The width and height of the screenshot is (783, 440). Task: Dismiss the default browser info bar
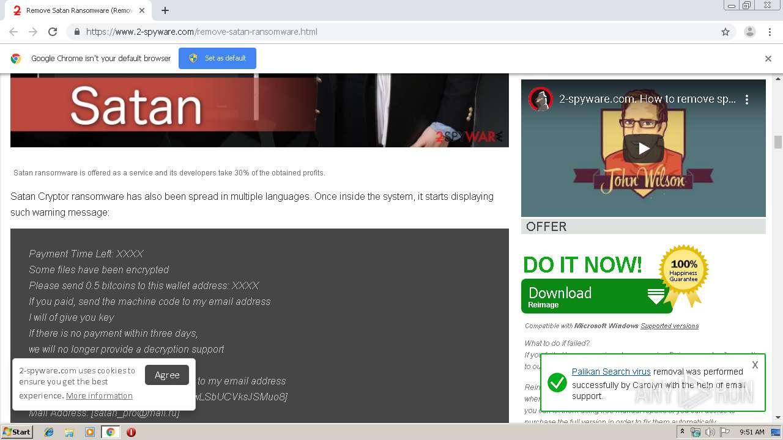768,59
